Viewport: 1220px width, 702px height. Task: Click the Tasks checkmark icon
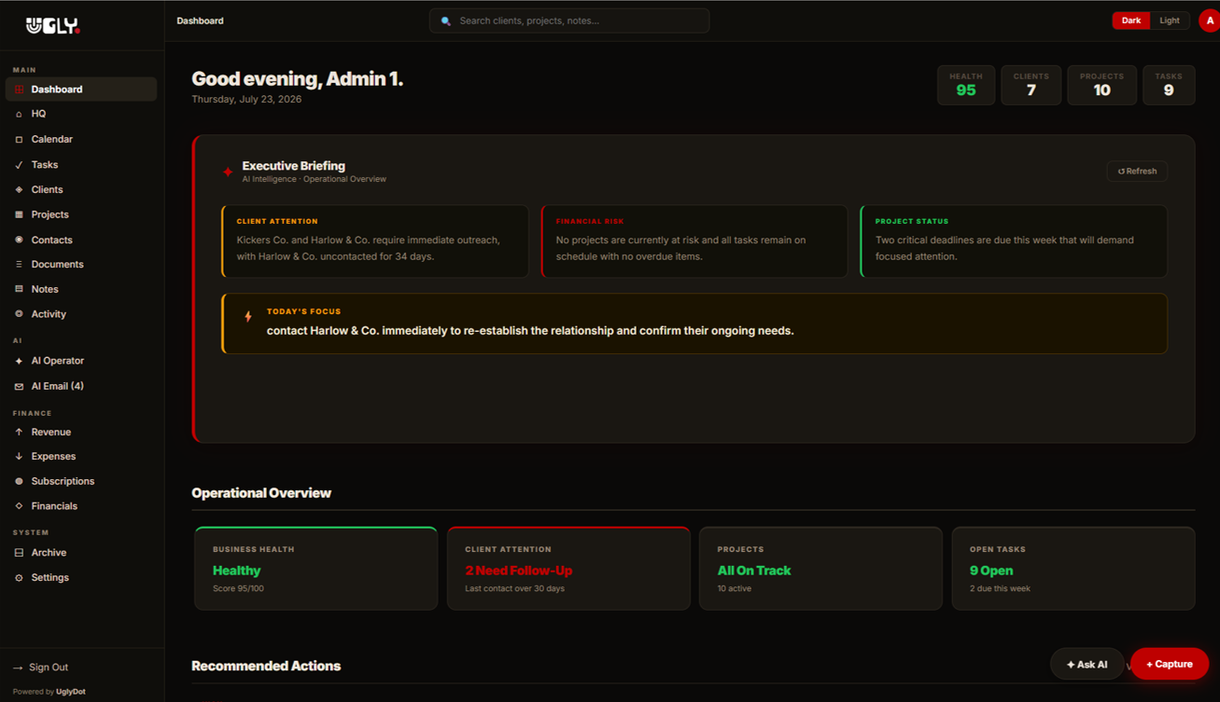[x=19, y=165]
